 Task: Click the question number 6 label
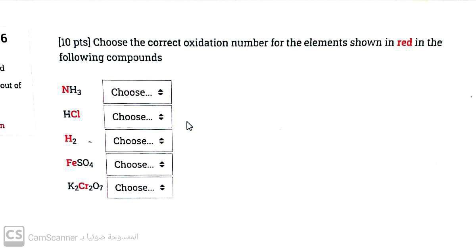pyautogui.click(x=3, y=38)
